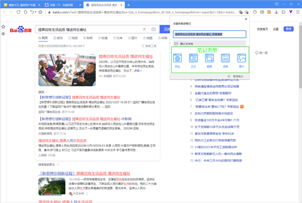Select the 图片 image note type
Image resolution: width=302 pixels, height=203 pixels.
(x=242, y=60)
